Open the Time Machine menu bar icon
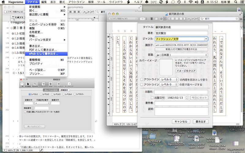 (179, 2)
